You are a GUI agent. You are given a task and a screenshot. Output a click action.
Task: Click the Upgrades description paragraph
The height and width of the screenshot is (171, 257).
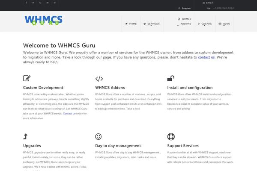pos(55,161)
